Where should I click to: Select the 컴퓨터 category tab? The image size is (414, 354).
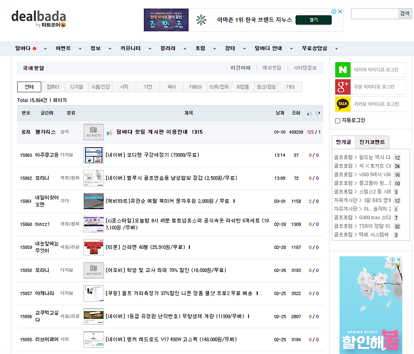(53, 87)
